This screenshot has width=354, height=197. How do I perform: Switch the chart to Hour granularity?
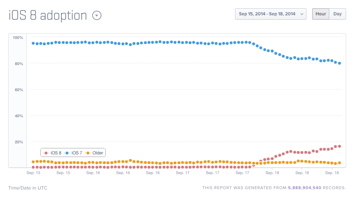click(x=321, y=14)
